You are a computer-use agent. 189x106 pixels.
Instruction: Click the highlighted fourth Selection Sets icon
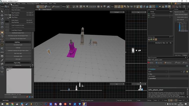tap(156, 39)
